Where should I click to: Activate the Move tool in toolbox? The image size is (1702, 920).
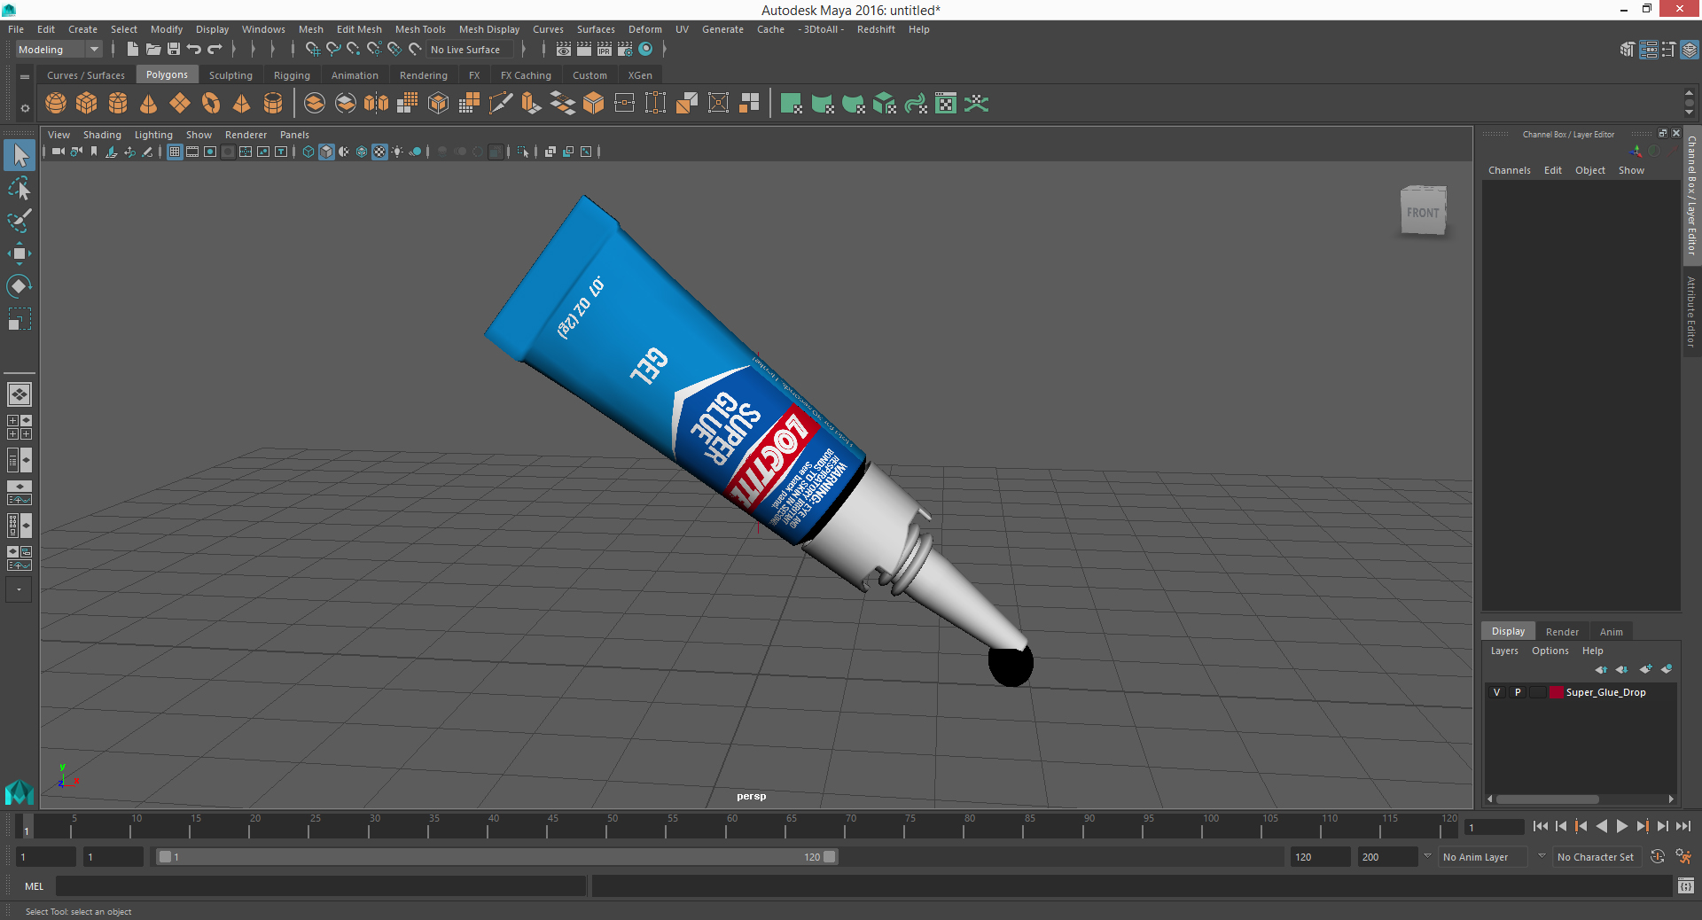click(x=20, y=253)
